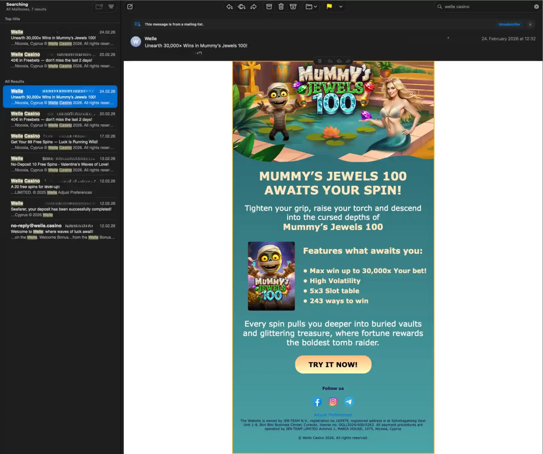Flag the message with the yellow flag
This screenshot has height=454, width=543.
329,7
